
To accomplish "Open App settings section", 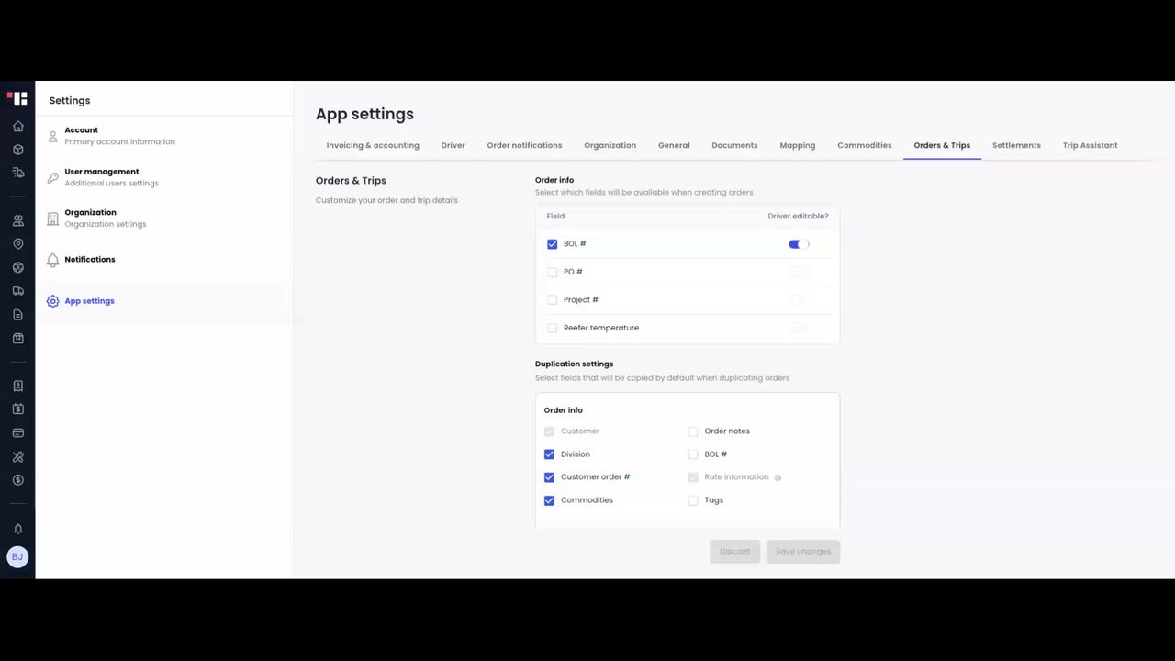I will coord(164,301).
